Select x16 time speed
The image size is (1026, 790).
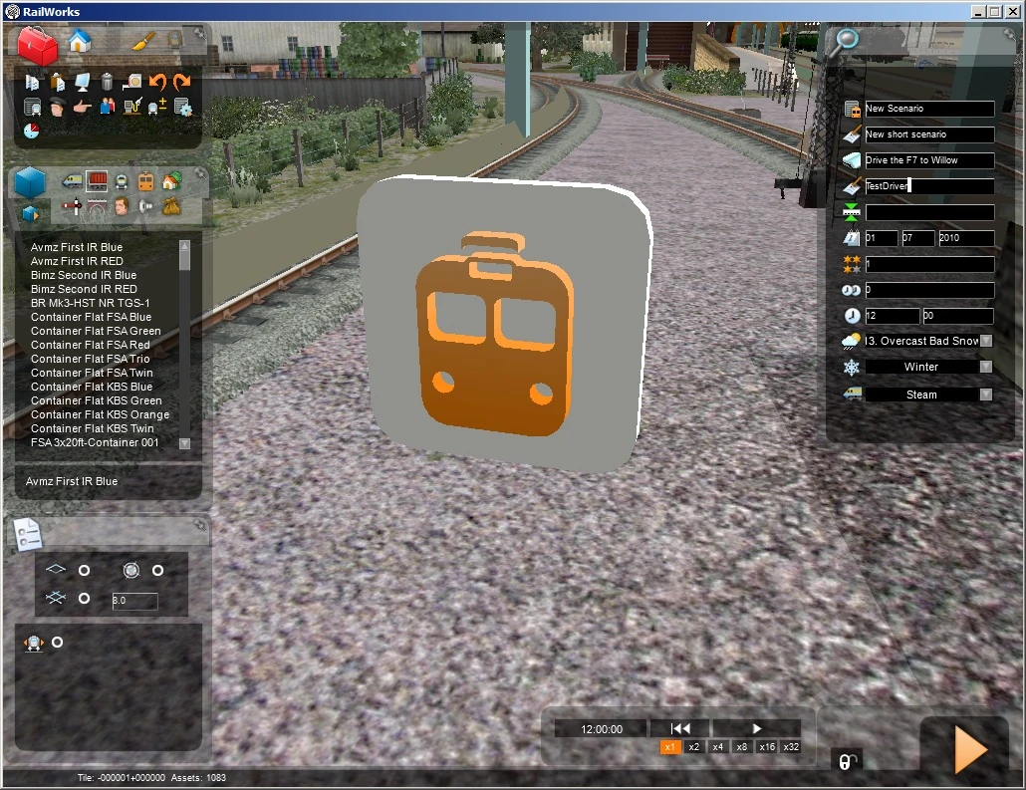coord(767,747)
